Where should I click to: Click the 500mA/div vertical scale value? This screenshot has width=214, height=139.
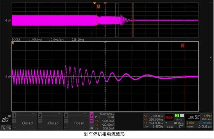(x=107, y=114)
